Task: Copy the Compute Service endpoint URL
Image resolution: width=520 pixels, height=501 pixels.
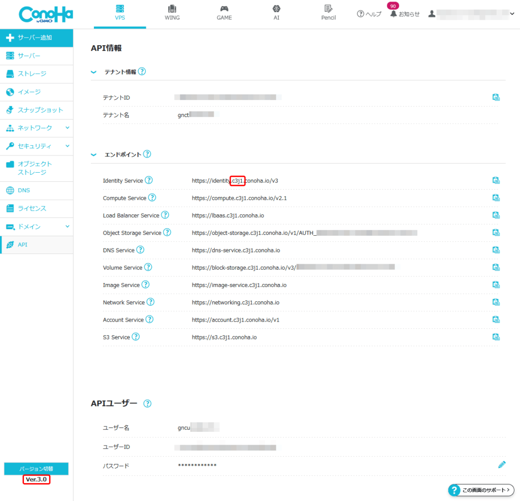Action: (496, 198)
